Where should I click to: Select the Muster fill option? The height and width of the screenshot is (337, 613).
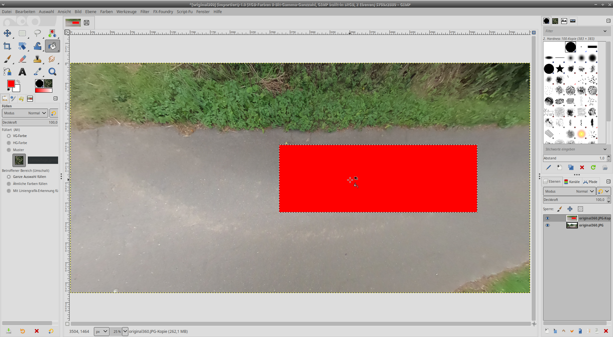point(9,150)
